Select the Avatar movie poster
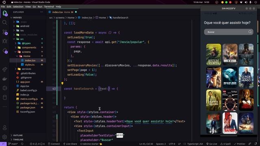Screen dimensions: 260x146 (x=246, y=123)
